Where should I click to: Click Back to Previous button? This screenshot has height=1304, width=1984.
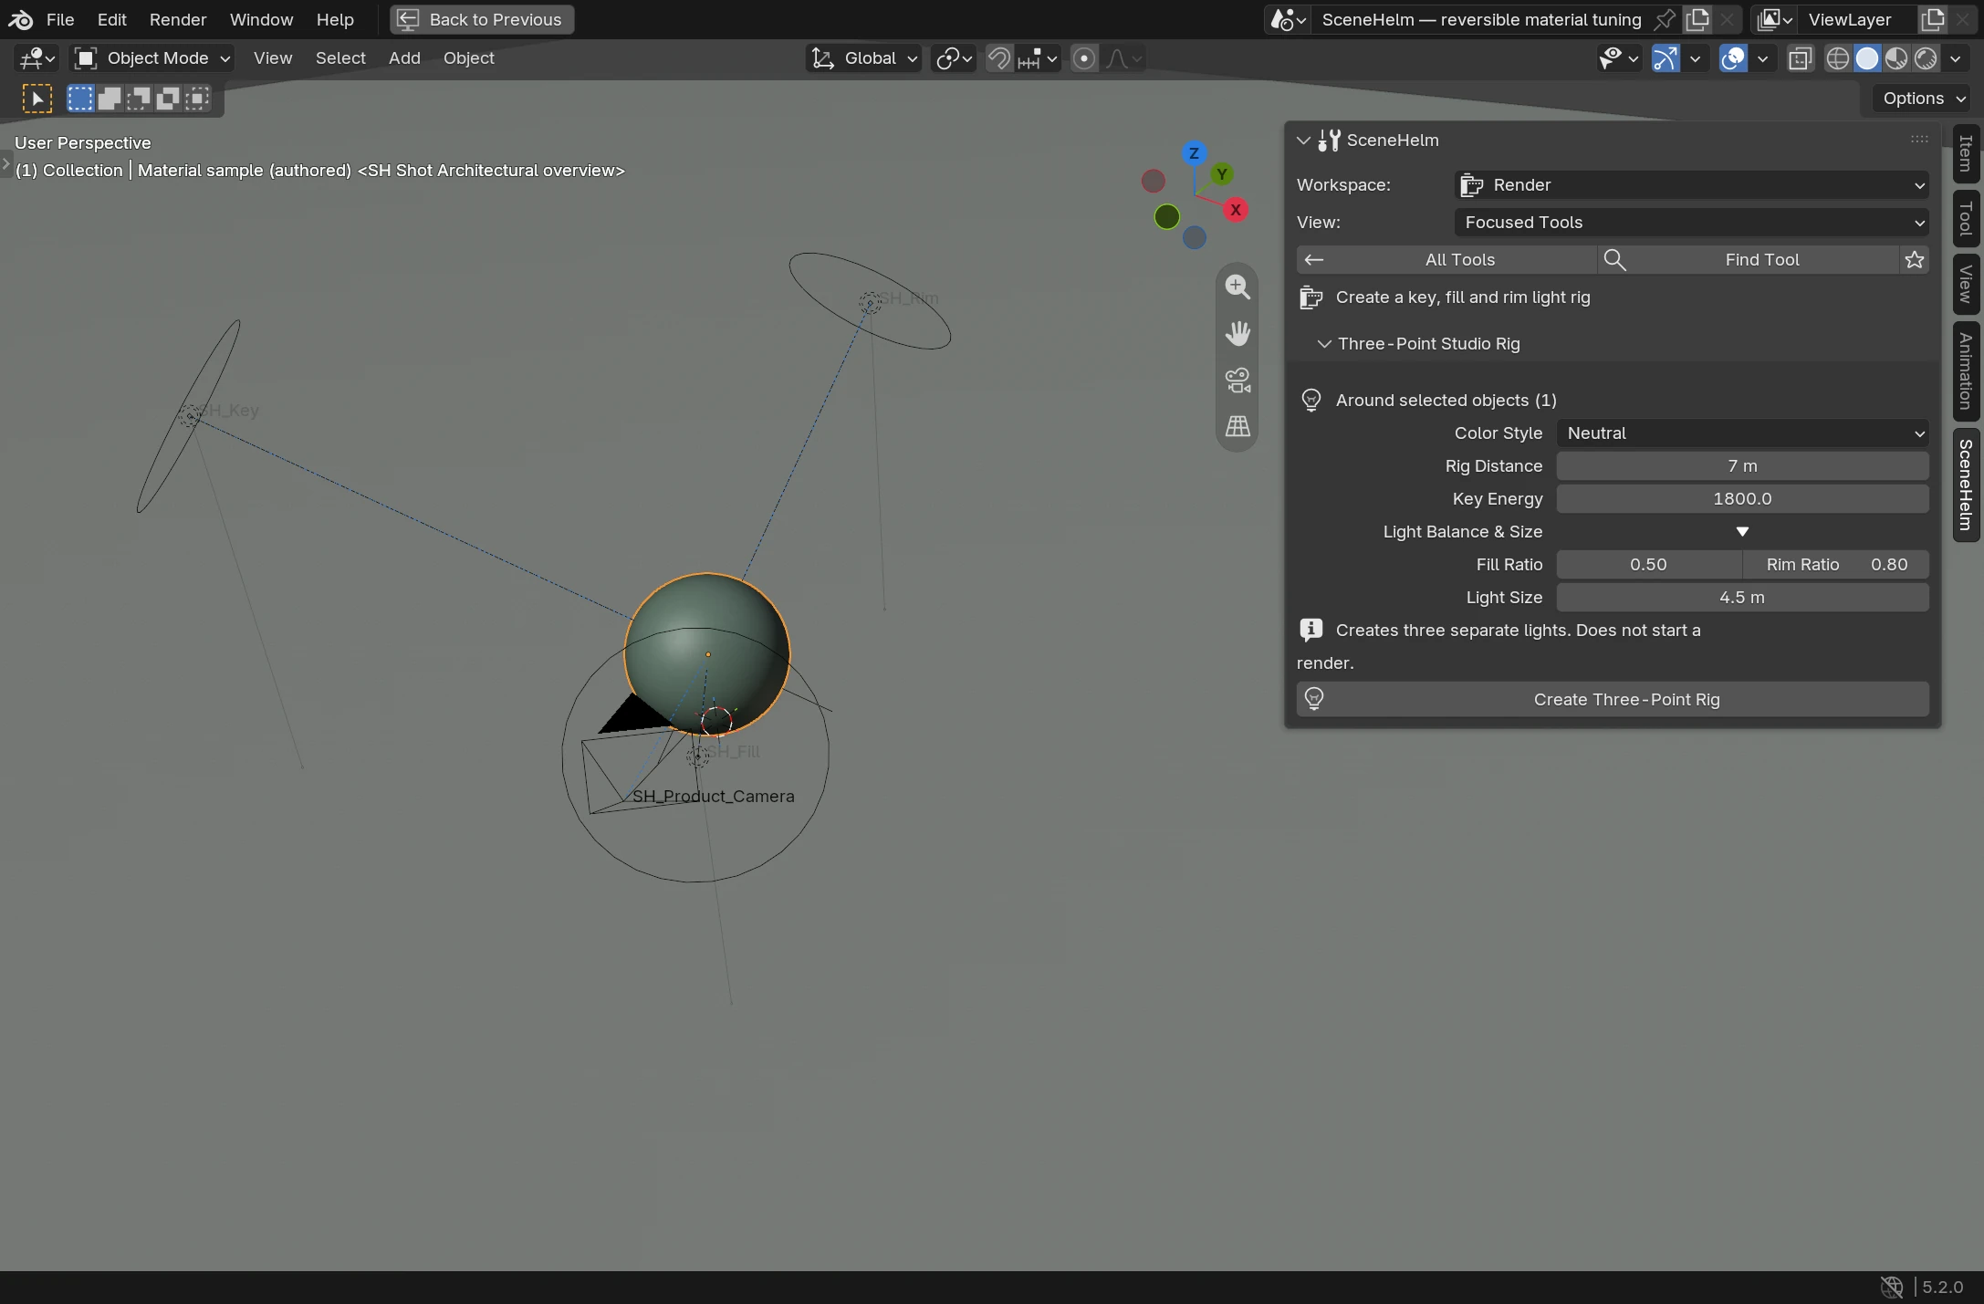tap(482, 19)
